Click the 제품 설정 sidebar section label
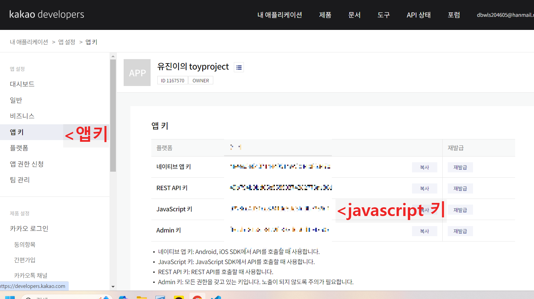The width and height of the screenshot is (534, 299). [20, 213]
